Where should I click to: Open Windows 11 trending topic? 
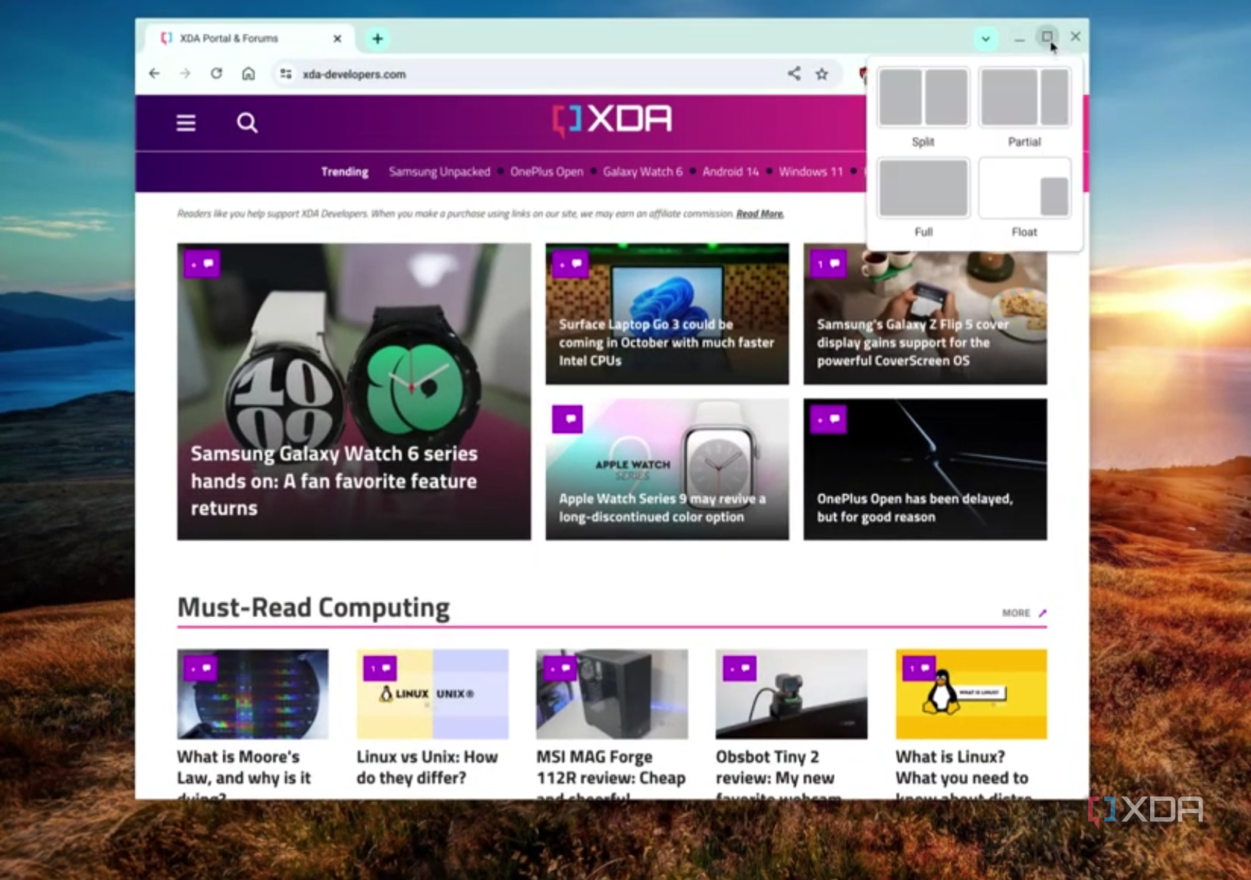pyautogui.click(x=810, y=171)
